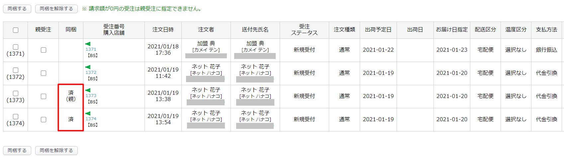
Task: Enable parent order checkbox for order 1371
Action: pos(44,50)
